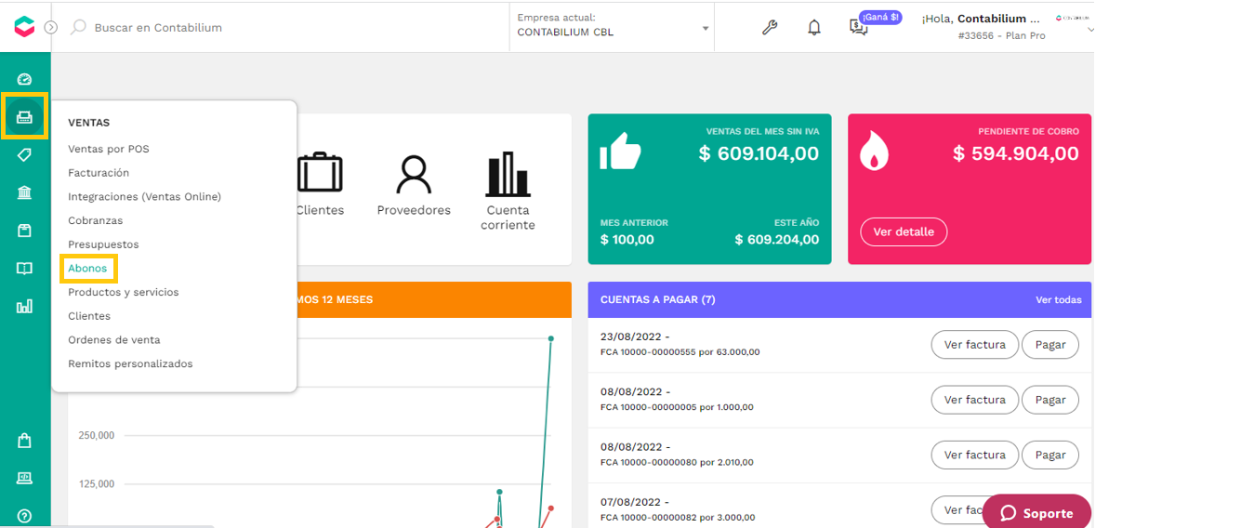1254x528 pixels.
Task: Expand the user account chevron
Action: (x=1090, y=30)
